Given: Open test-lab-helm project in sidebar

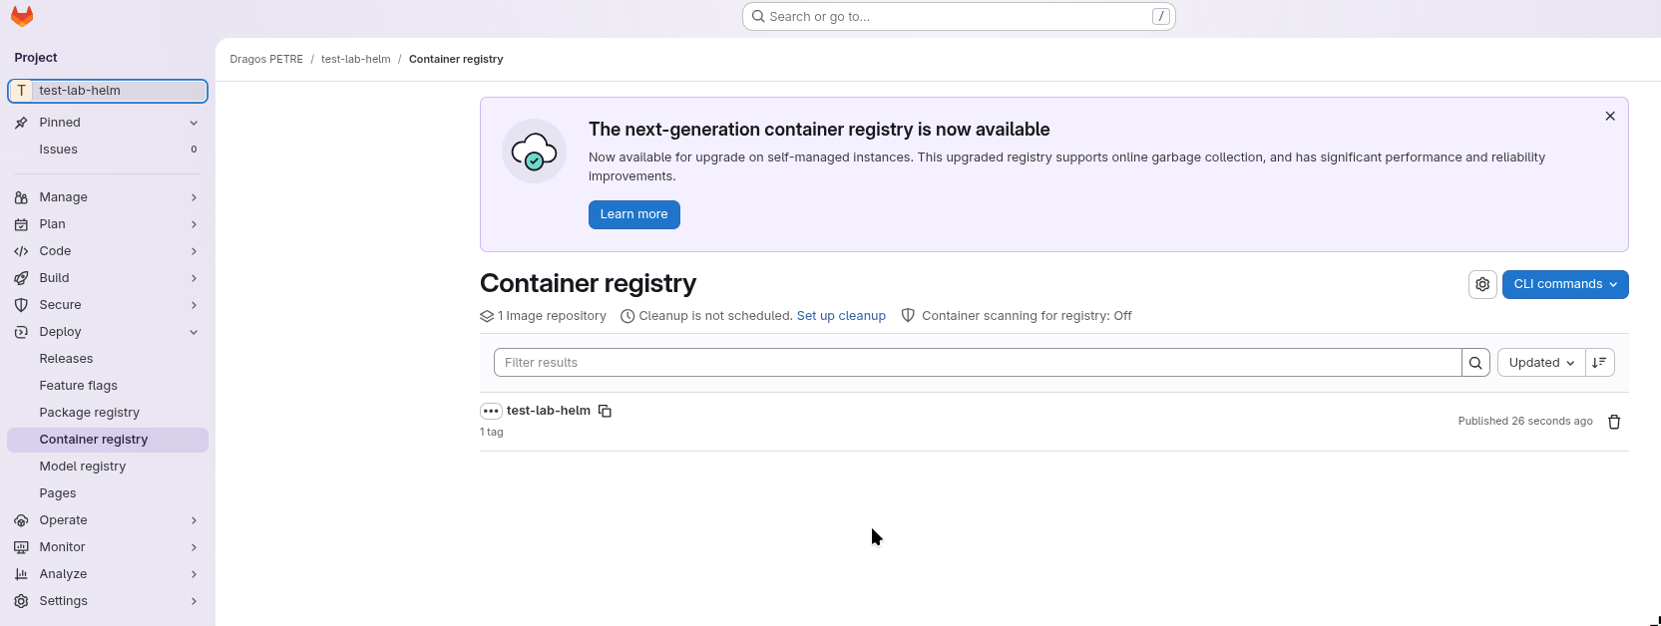Looking at the screenshot, I should (x=108, y=91).
